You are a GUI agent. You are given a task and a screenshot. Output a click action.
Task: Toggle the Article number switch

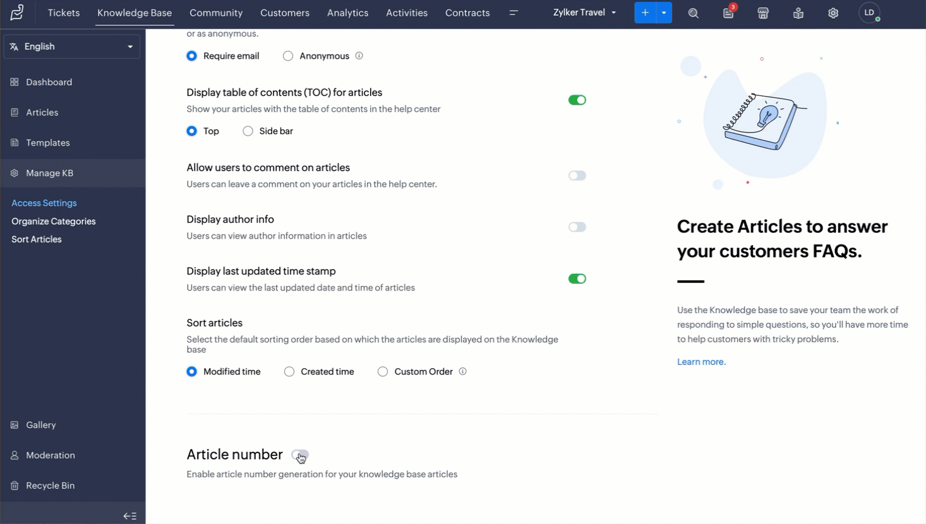pyautogui.click(x=300, y=455)
